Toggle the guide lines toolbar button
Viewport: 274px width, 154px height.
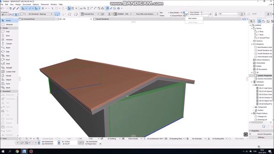coord(24,9)
